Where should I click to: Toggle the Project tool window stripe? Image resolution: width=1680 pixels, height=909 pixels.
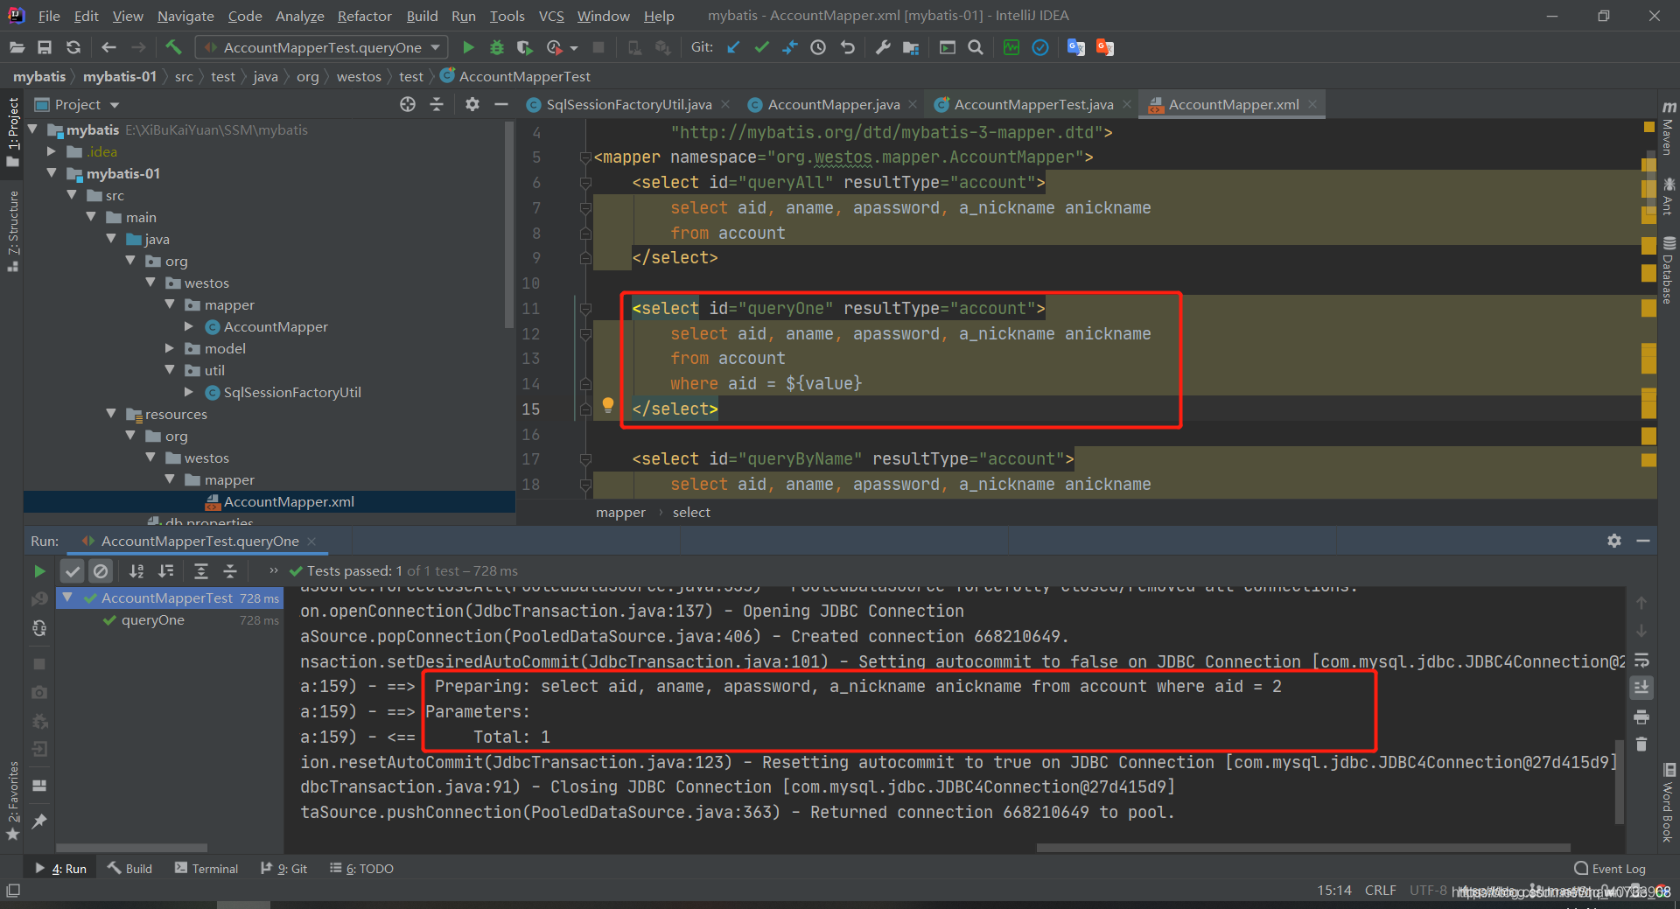click(12, 131)
